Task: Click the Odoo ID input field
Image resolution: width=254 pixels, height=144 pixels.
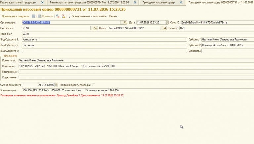Action: (217, 23)
